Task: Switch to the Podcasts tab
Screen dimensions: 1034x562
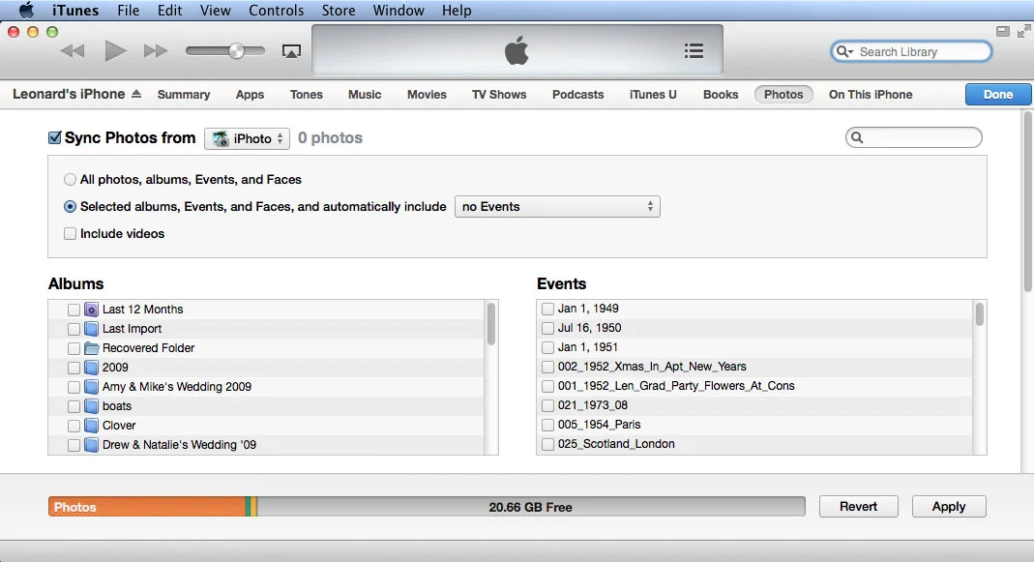Action: tap(577, 95)
